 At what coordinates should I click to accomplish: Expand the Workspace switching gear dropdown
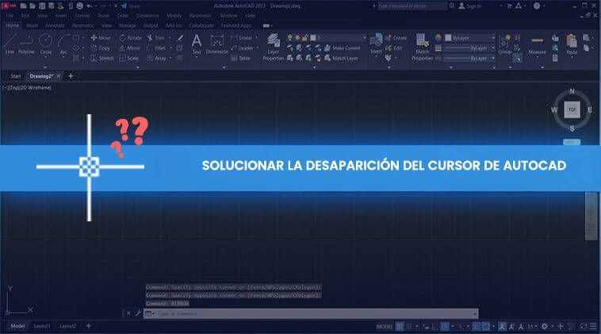tap(552, 326)
